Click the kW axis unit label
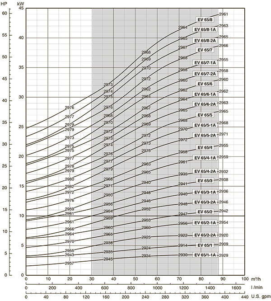 pyautogui.click(x=20, y=4)
